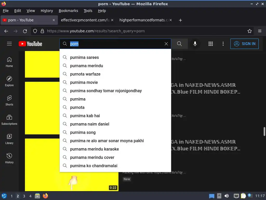The height and width of the screenshot is (200, 266).
Task: Click the page vertical scrollbar thumb
Action: pos(264,132)
